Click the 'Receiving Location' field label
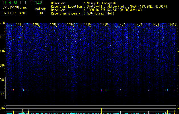Image resolution: width=179 pixels, height=114 pixels. click(x=66, y=7)
